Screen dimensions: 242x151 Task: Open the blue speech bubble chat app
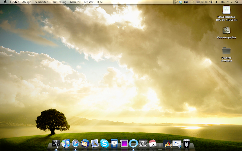coord(133,143)
